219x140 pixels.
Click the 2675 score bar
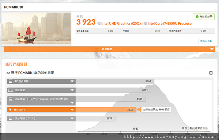point(95,119)
